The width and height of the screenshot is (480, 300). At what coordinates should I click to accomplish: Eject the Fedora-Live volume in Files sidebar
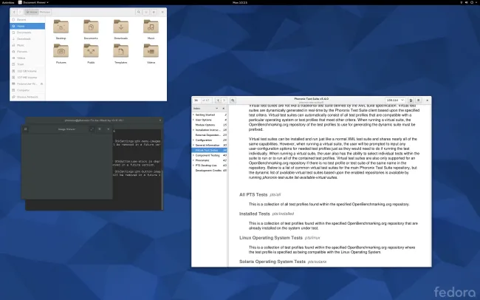click(41, 83)
